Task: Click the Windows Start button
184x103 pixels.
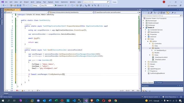Action: coord(3,100)
